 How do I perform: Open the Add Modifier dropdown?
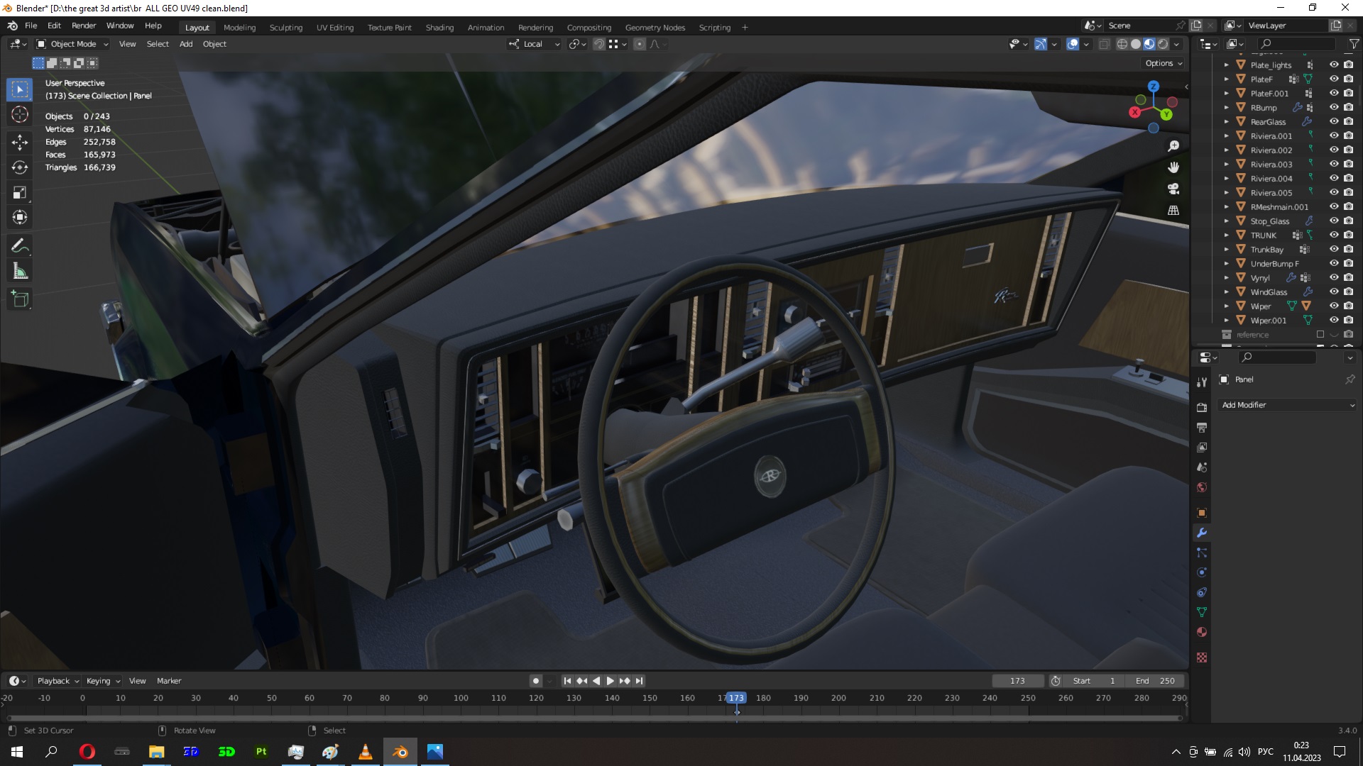click(1288, 405)
